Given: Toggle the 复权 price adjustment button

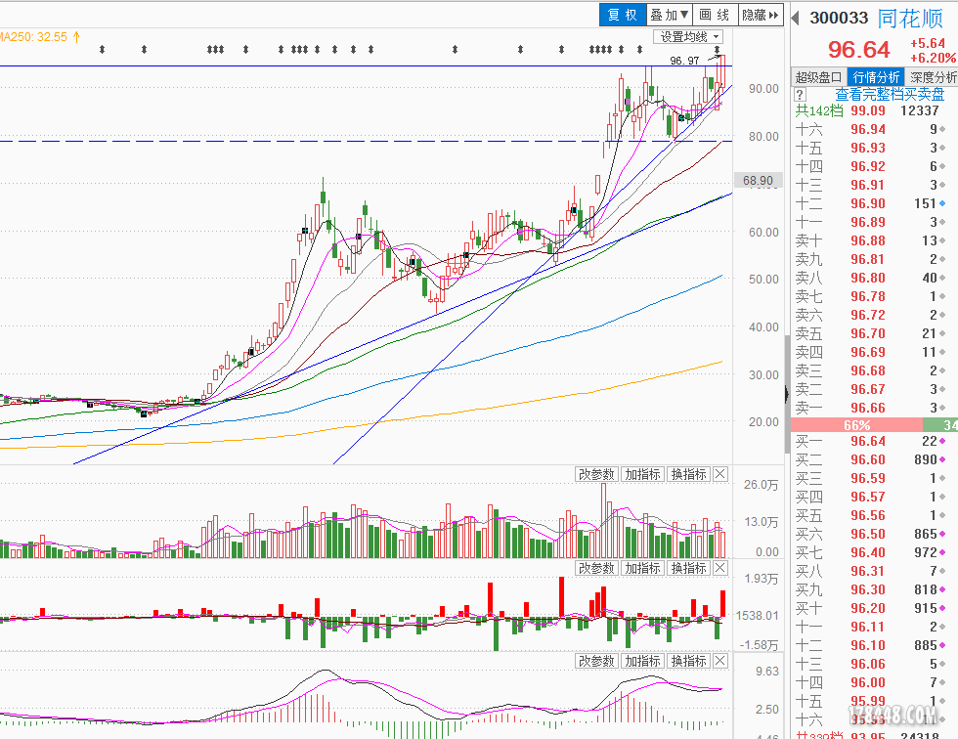Looking at the screenshot, I should (623, 15).
